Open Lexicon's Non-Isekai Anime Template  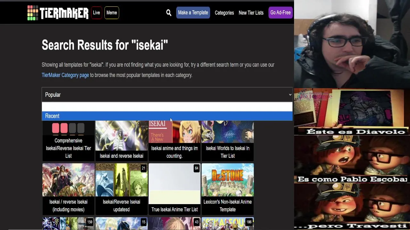(x=228, y=189)
